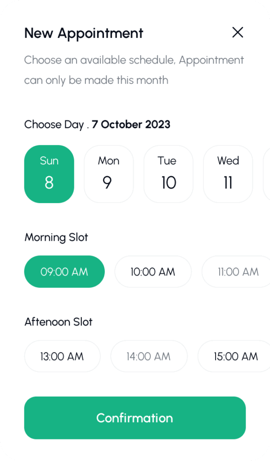Click the New Appointment heading
270x461 pixels.
(84, 33)
